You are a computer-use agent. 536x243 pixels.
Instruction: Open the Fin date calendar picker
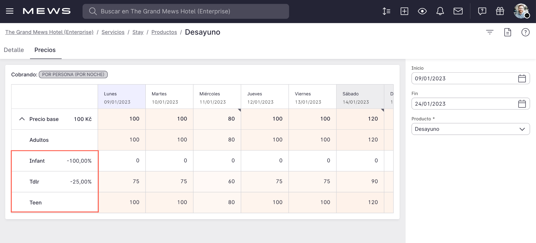coord(522,104)
